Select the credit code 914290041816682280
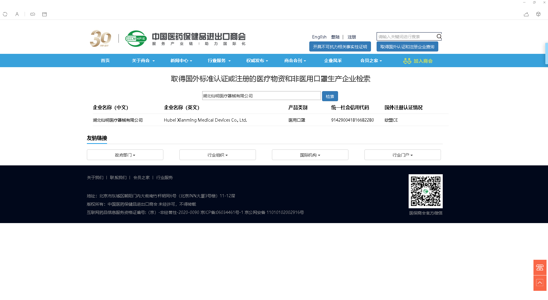 [x=353, y=120]
